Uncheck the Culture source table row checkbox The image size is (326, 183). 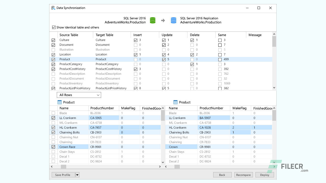point(53,40)
